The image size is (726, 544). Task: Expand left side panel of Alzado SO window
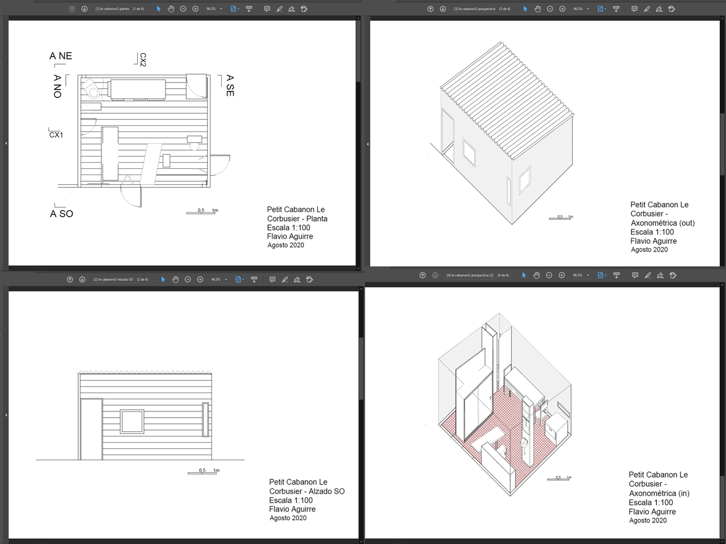(x=6, y=415)
